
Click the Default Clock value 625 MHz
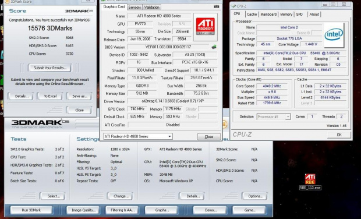(137, 116)
